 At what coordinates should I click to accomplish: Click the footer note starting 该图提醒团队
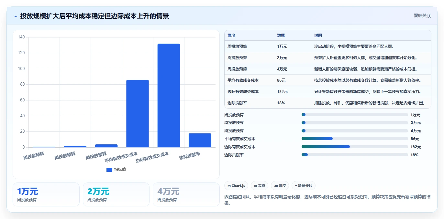click(x=327, y=200)
